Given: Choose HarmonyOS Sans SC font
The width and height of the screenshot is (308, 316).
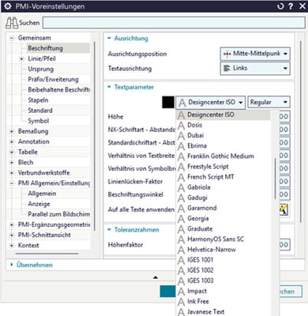Looking at the screenshot, I should (223, 239).
